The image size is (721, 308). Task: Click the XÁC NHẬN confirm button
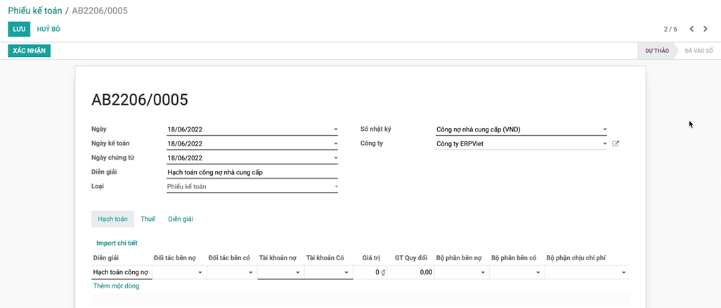(x=29, y=51)
